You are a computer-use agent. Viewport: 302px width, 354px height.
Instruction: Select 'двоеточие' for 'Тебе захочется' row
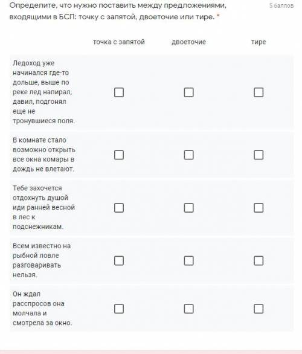click(x=188, y=208)
